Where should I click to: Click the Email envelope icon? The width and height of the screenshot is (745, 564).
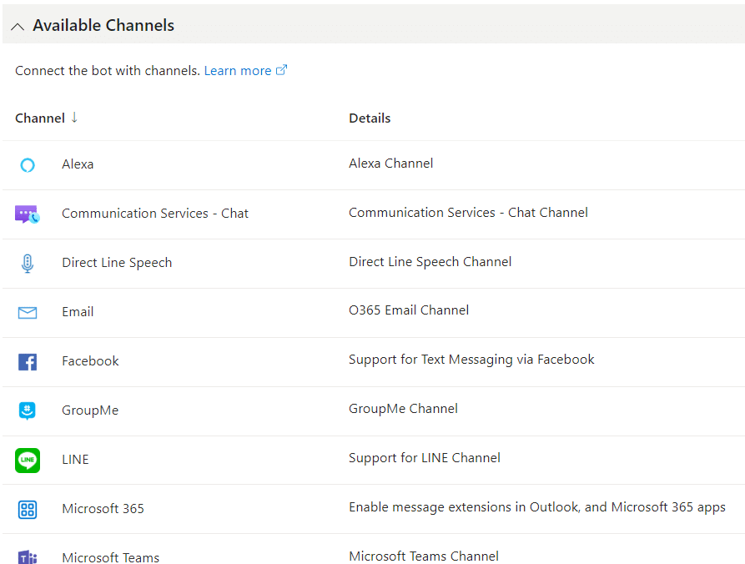click(x=28, y=313)
